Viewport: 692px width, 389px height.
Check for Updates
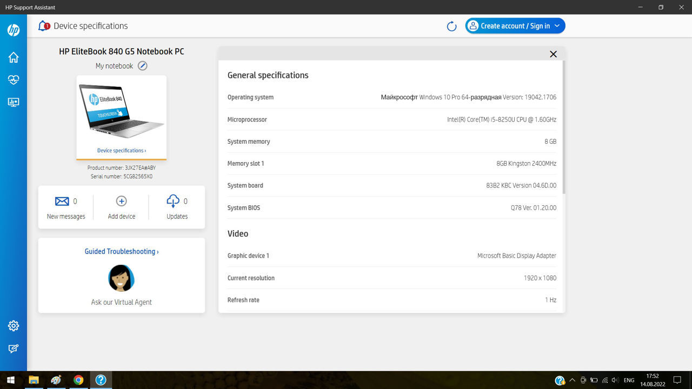[177, 207]
